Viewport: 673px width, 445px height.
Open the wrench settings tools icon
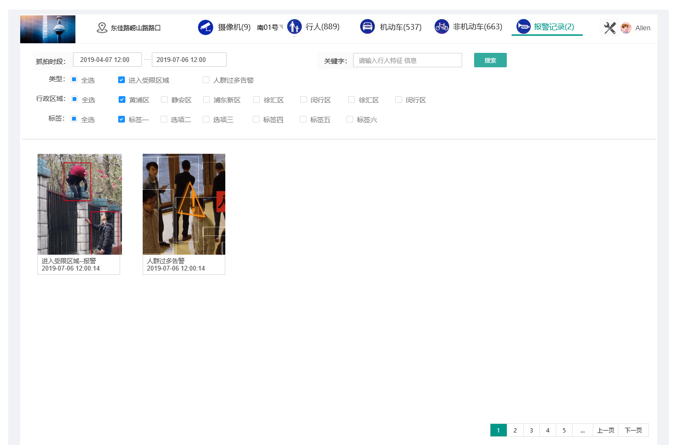[x=610, y=28]
